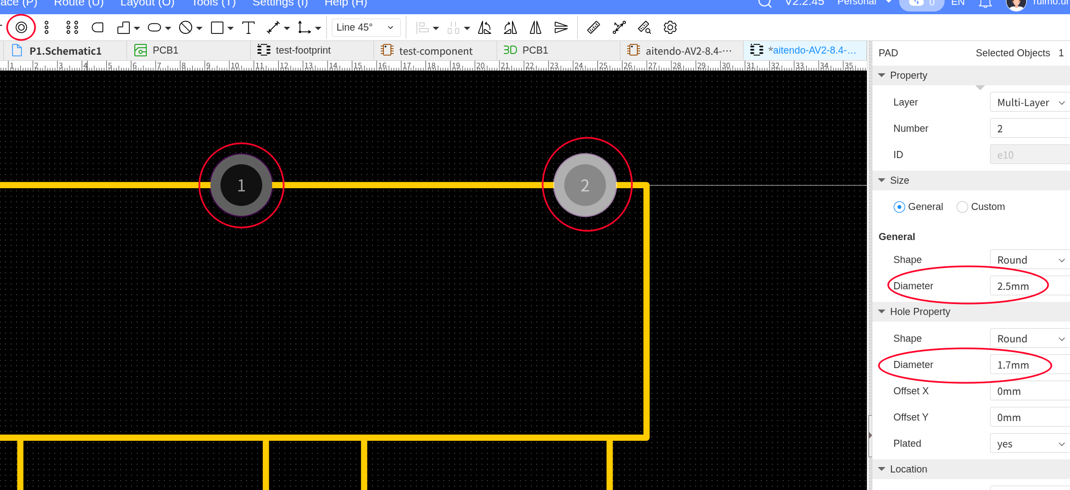This screenshot has height=490, width=1070.
Task: Select the dimension measurement line tool
Action: click(273, 27)
